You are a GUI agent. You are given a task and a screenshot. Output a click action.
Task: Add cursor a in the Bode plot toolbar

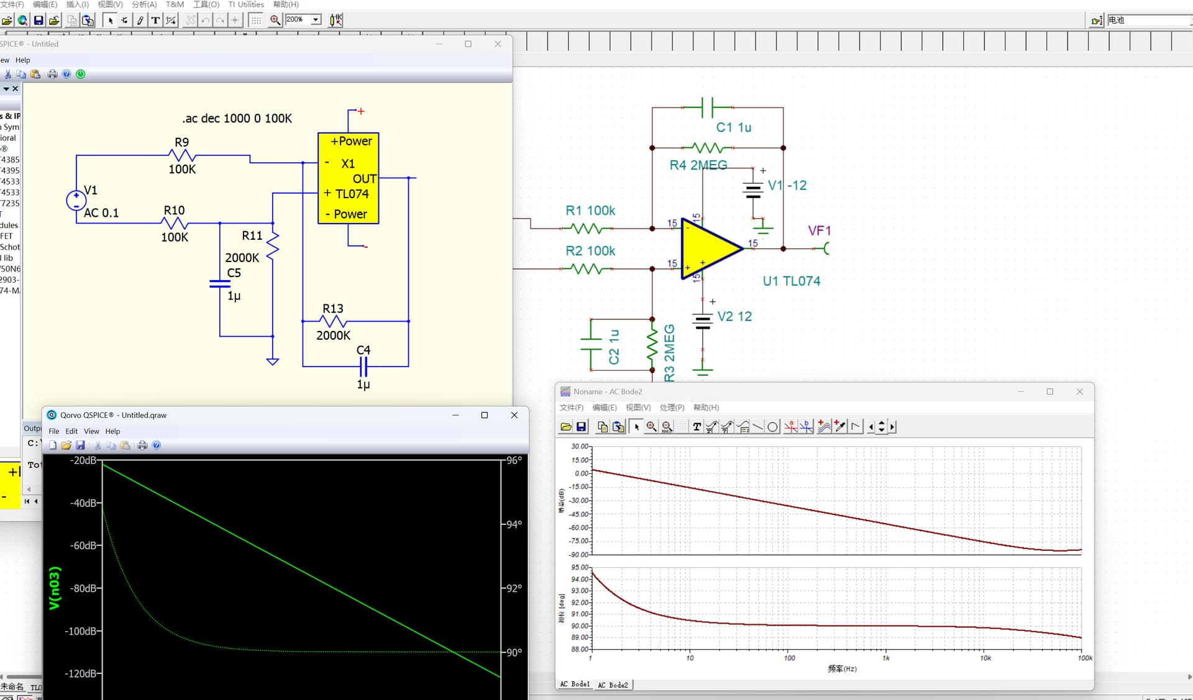[790, 427]
